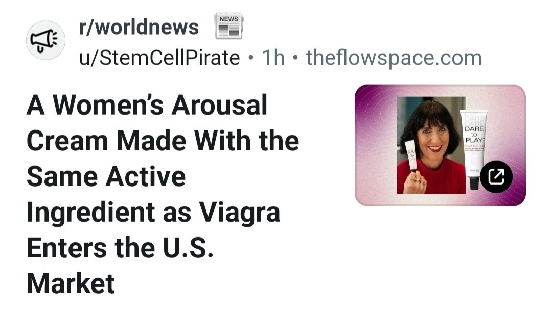This screenshot has width=552, height=316.
Task: Click the headline's first line "A Women's Arousal"
Action: 147,106
